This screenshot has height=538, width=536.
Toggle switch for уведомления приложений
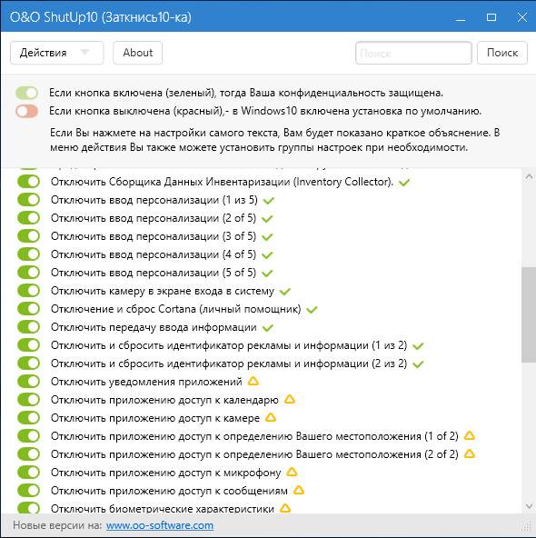28,382
